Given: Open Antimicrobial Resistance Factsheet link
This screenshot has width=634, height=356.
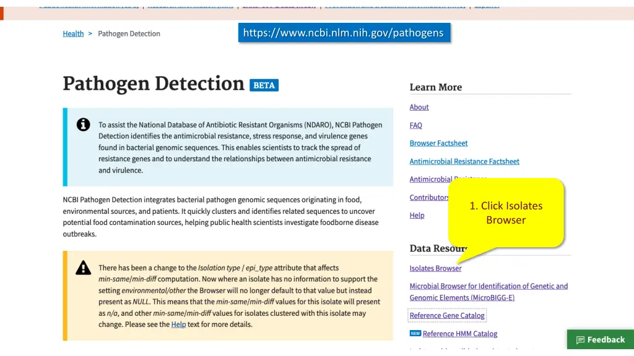Looking at the screenshot, I should point(464,161).
